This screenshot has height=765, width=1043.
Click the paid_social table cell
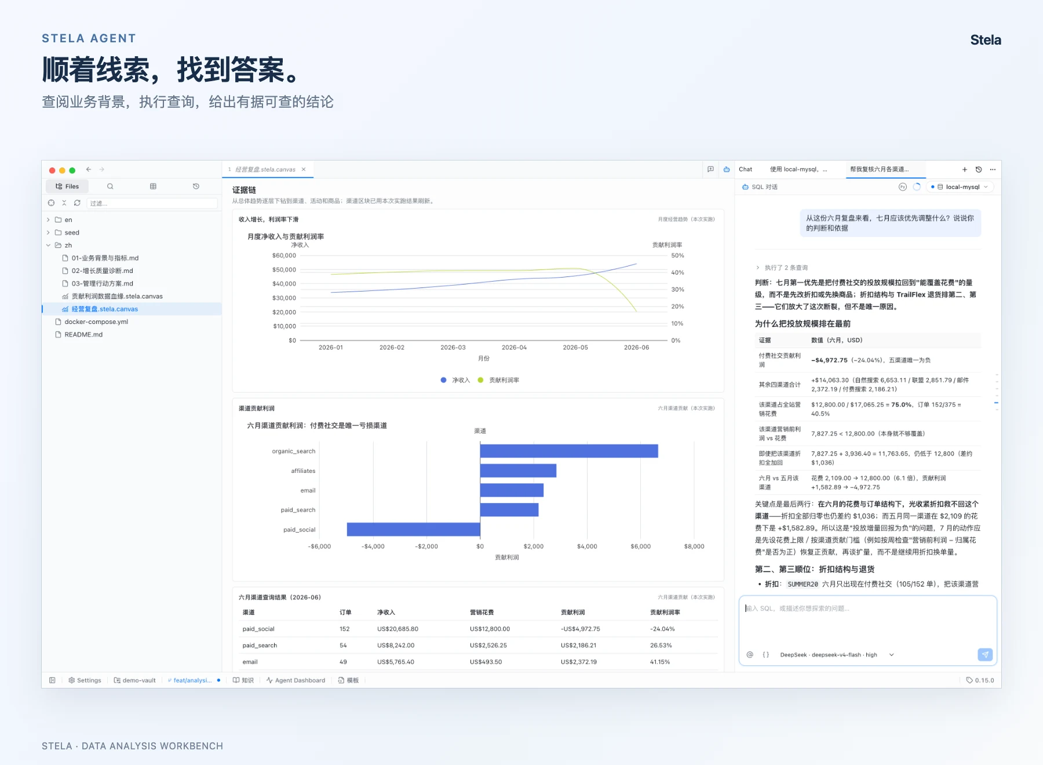point(258,629)
